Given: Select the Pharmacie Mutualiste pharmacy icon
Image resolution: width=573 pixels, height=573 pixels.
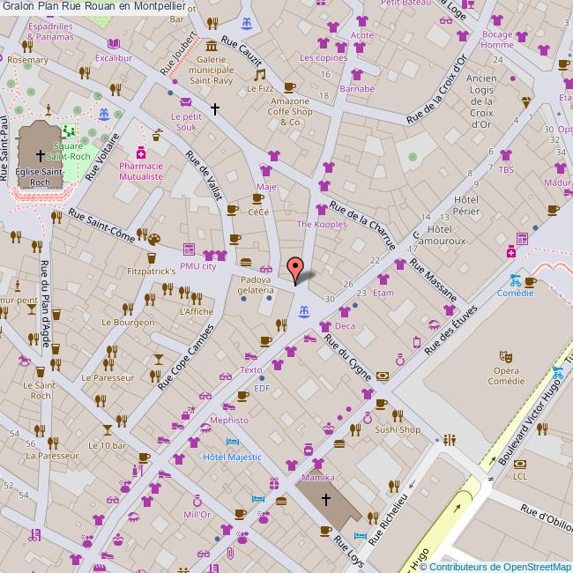Looking at the screenshot, I should (x=140, y=153).
